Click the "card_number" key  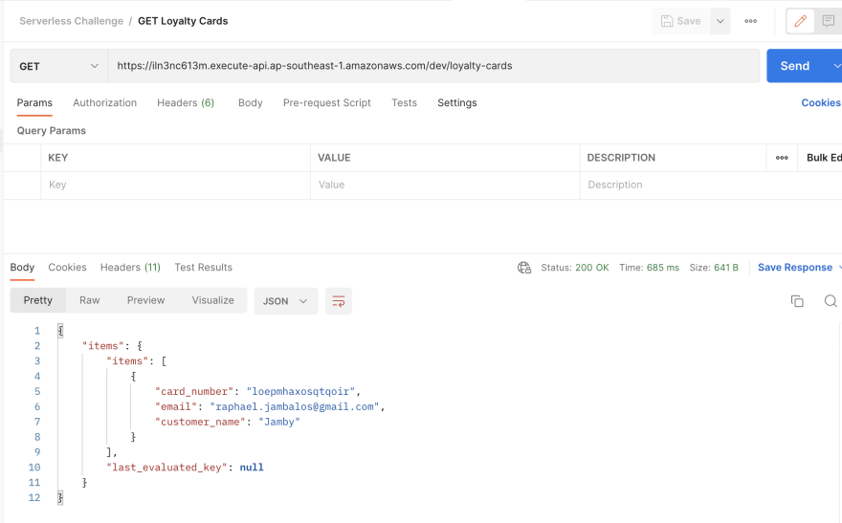point(194,392)
